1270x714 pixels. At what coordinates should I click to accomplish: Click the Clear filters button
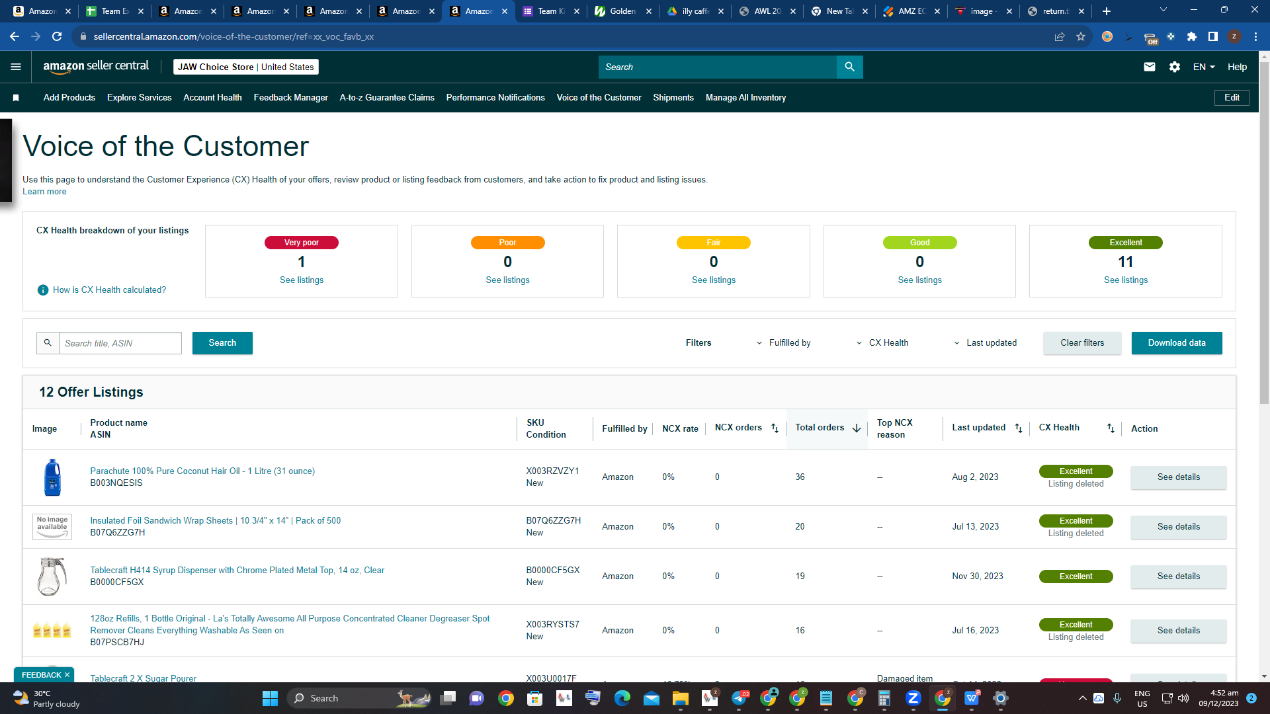(x=1082, y=343)
